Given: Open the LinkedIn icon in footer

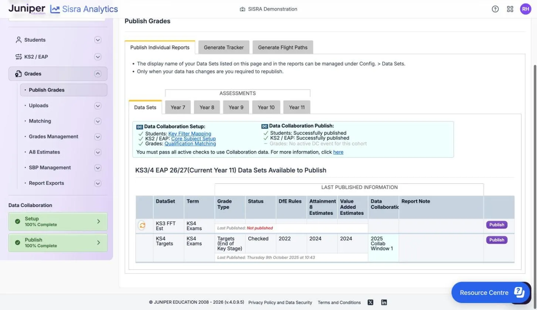Looking at the screenshot, I should click(x=384, y=302).
